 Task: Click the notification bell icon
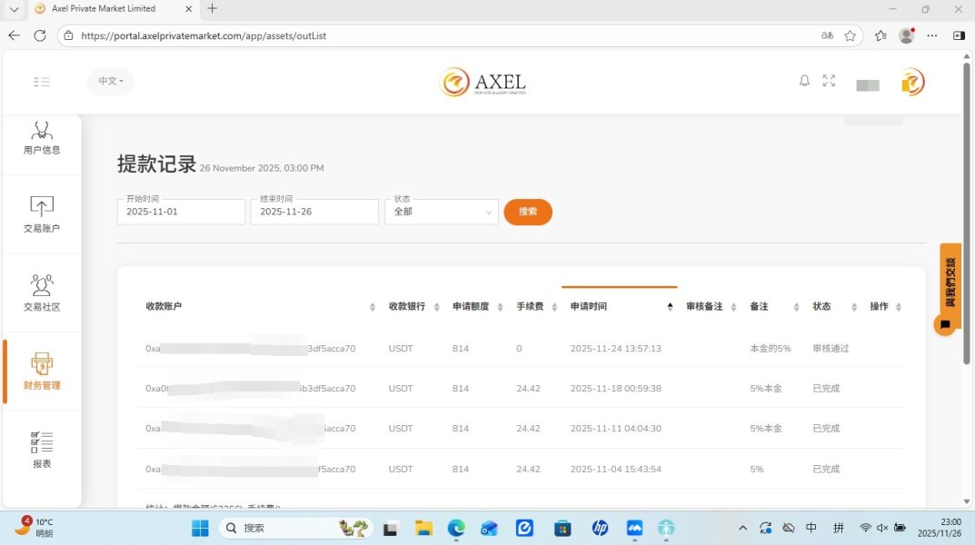coord(804,81)
